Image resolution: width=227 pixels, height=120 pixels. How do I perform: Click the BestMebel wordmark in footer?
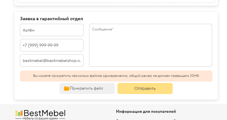pos(44,113)
